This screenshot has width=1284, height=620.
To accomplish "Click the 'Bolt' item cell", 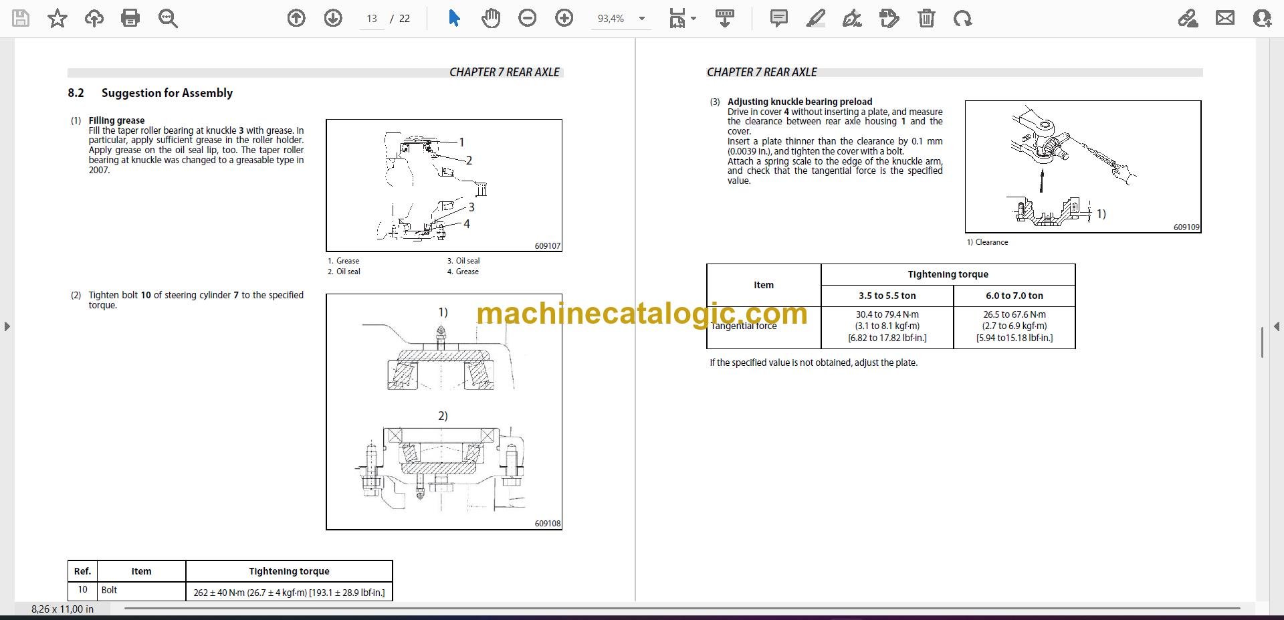I will tap(142, 591).
